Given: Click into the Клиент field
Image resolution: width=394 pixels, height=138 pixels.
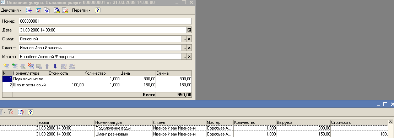Looking at the screenshot, I should [100, 47].
